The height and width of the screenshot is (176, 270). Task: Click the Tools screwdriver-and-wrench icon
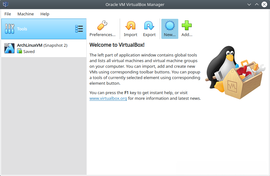pyautogui.click(x=9, y=29)
